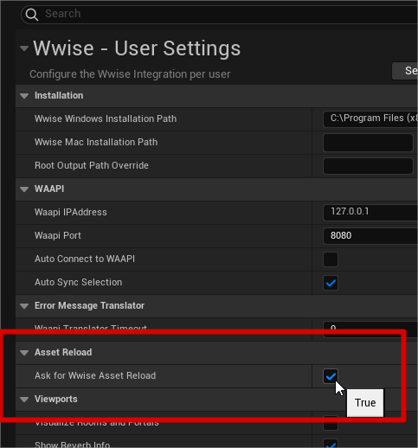Image resolution: width=418 pixels, height=448 pixels.
Task: Click the magnifier icon in search bar
Action: click(31, 14)
